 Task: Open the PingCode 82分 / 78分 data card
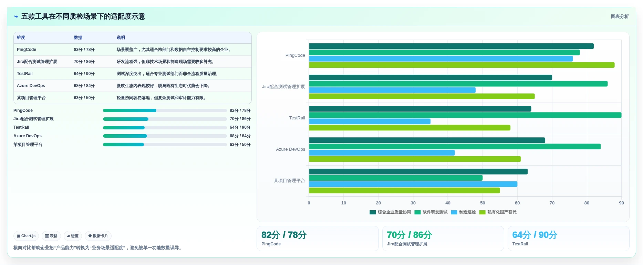click(318, 238)
